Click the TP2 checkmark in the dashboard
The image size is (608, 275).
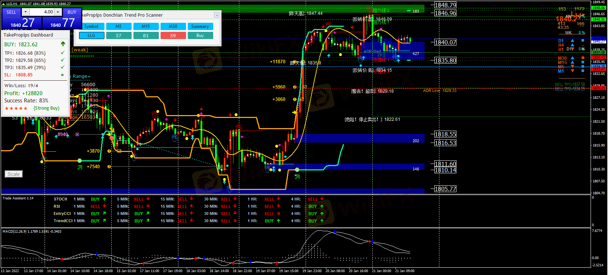coord(63,60)
